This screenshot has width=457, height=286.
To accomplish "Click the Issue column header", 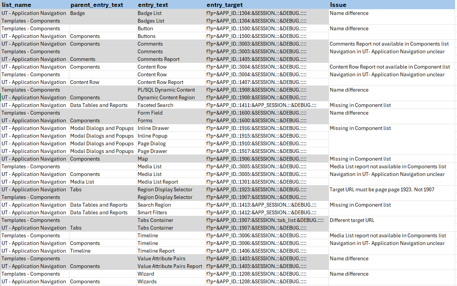I will [x=338, y=5].
